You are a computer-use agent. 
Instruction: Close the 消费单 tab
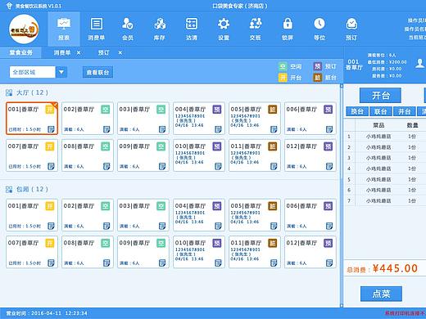[x=79, y=52]
